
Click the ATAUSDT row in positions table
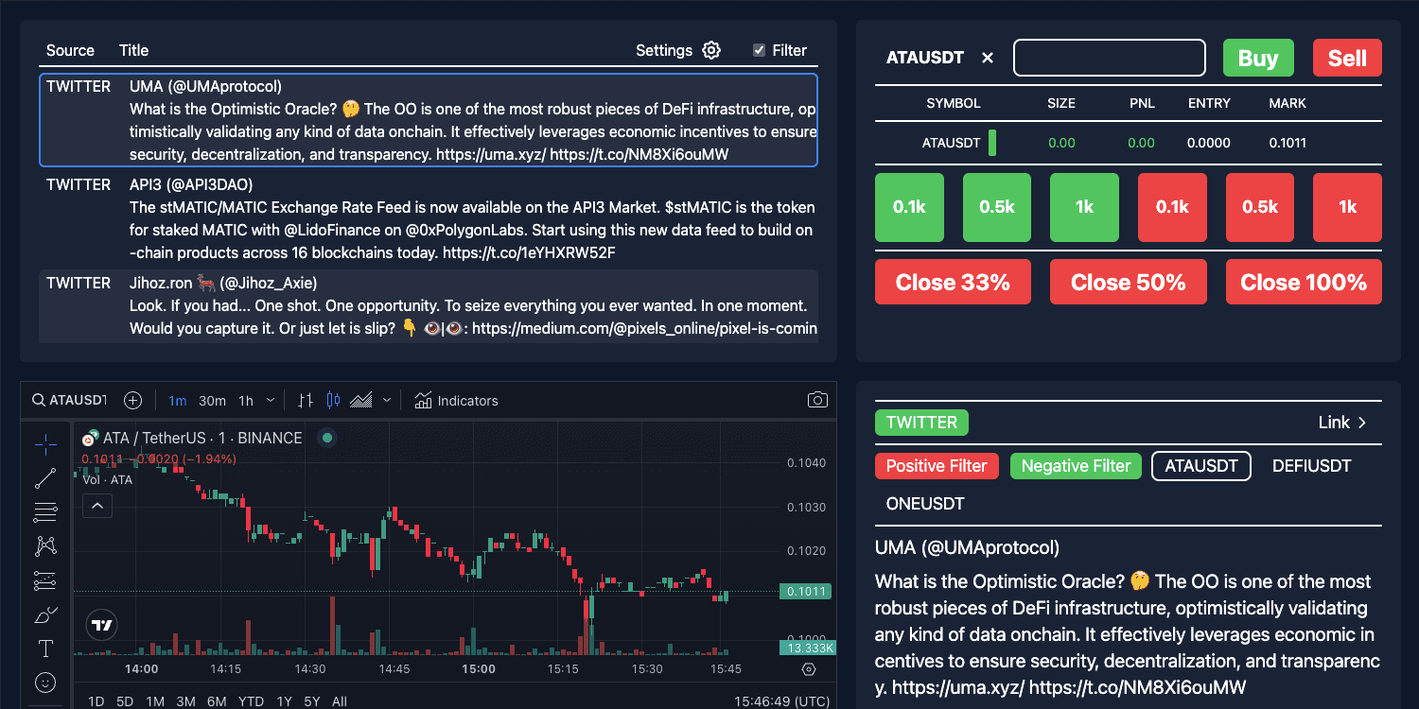[1129, 143]
